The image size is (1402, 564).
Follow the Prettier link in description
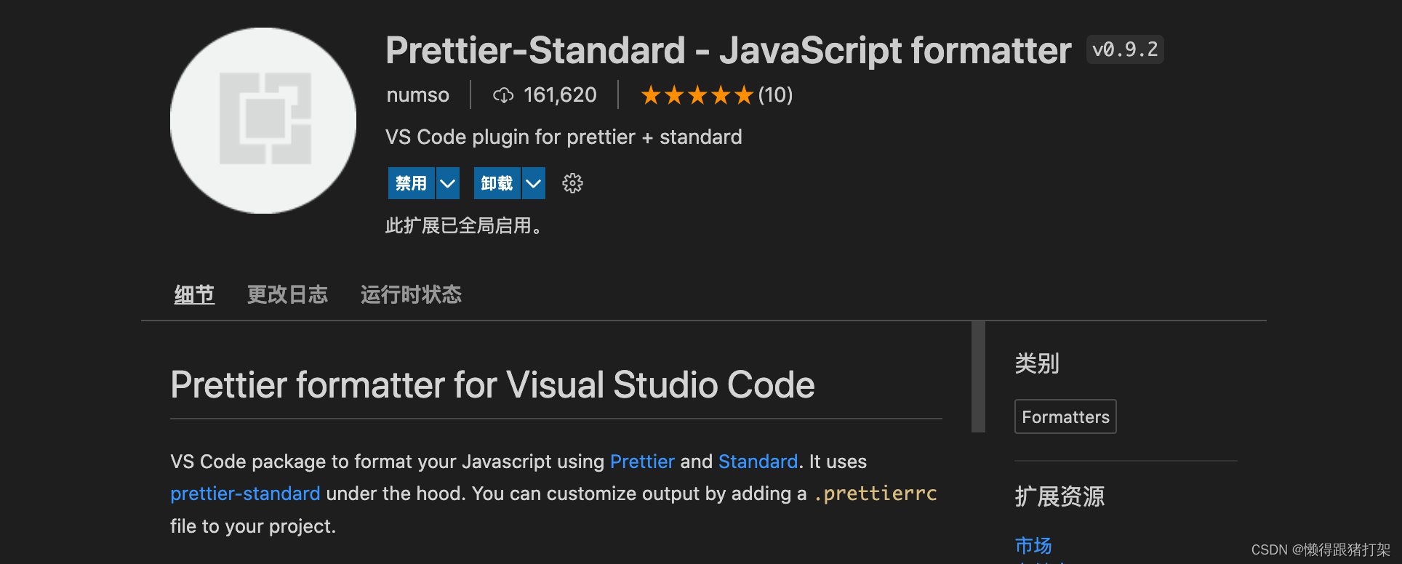point(642,462)
